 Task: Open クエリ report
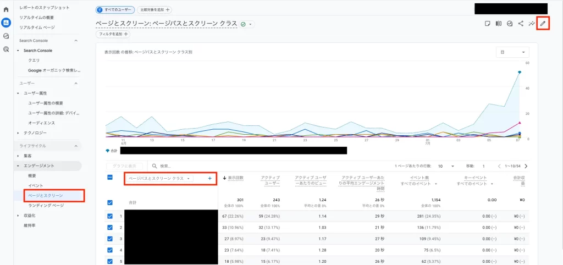34,60
